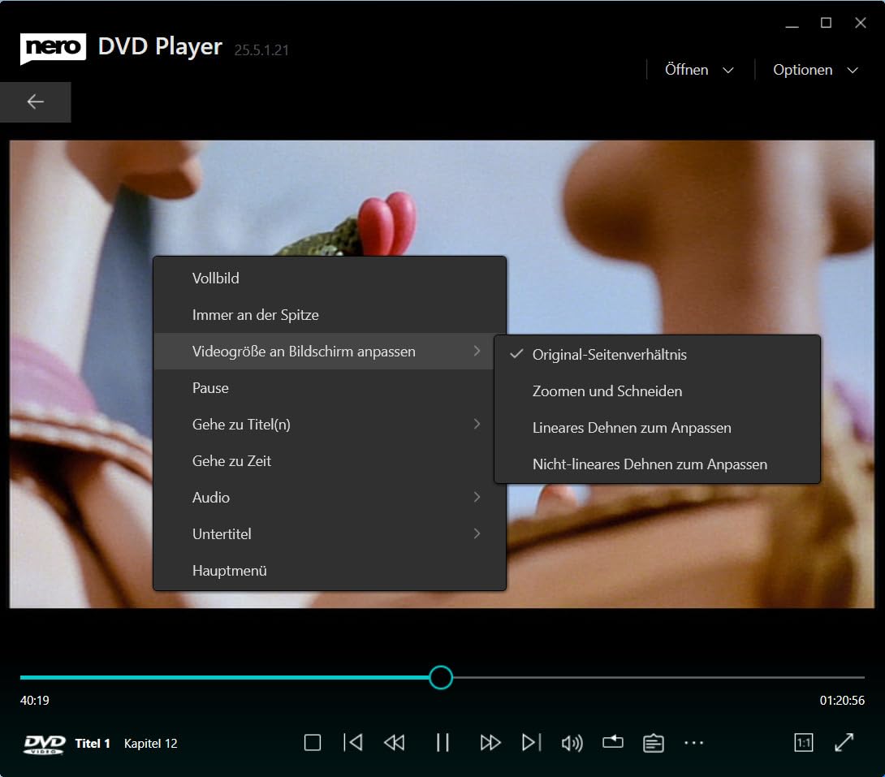Skip to next chapter
Image resolution: width=885 pixels, height=777 pixels.
pyautogui.click(x=531, y=743)
